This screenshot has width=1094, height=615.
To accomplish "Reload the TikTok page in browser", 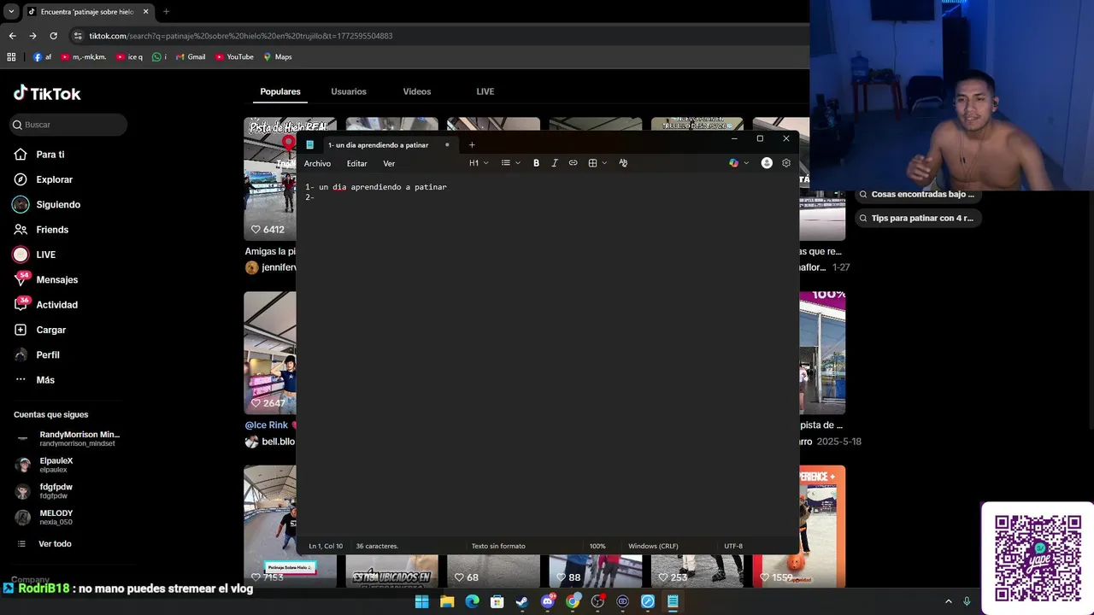I will pos(53,36).
